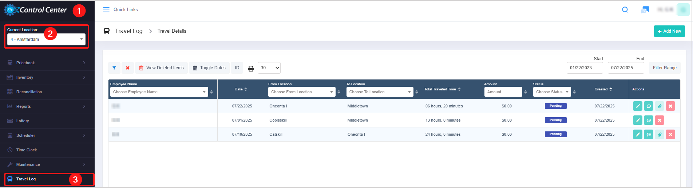693x188 pixels.
Task: Click the Start date input field
Action: point(585,68)
